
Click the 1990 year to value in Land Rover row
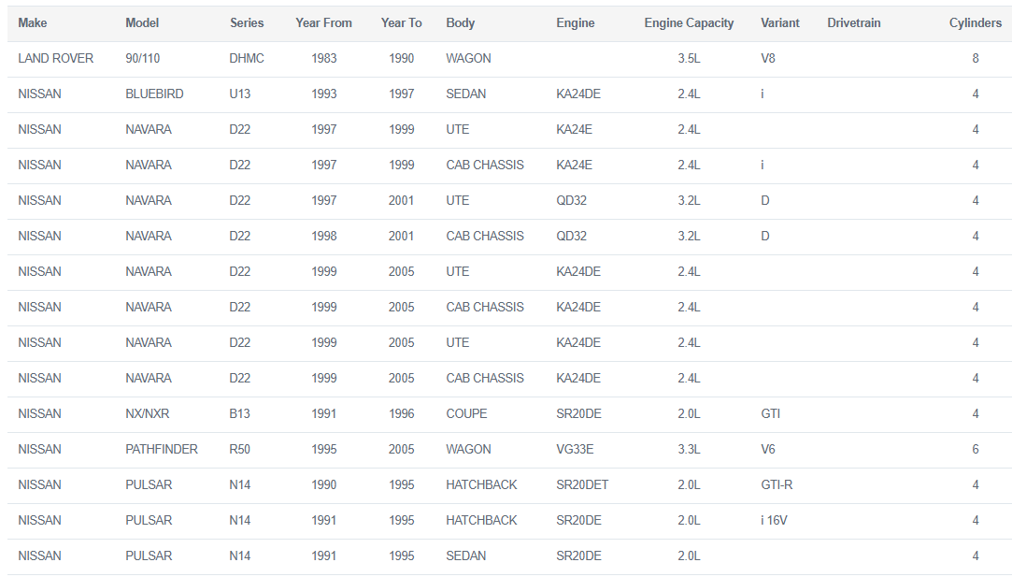coord(402,58)
